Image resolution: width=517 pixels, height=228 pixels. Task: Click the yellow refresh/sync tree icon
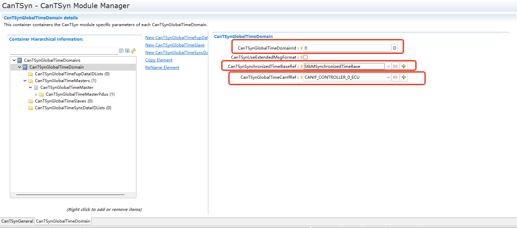point(133,51)
